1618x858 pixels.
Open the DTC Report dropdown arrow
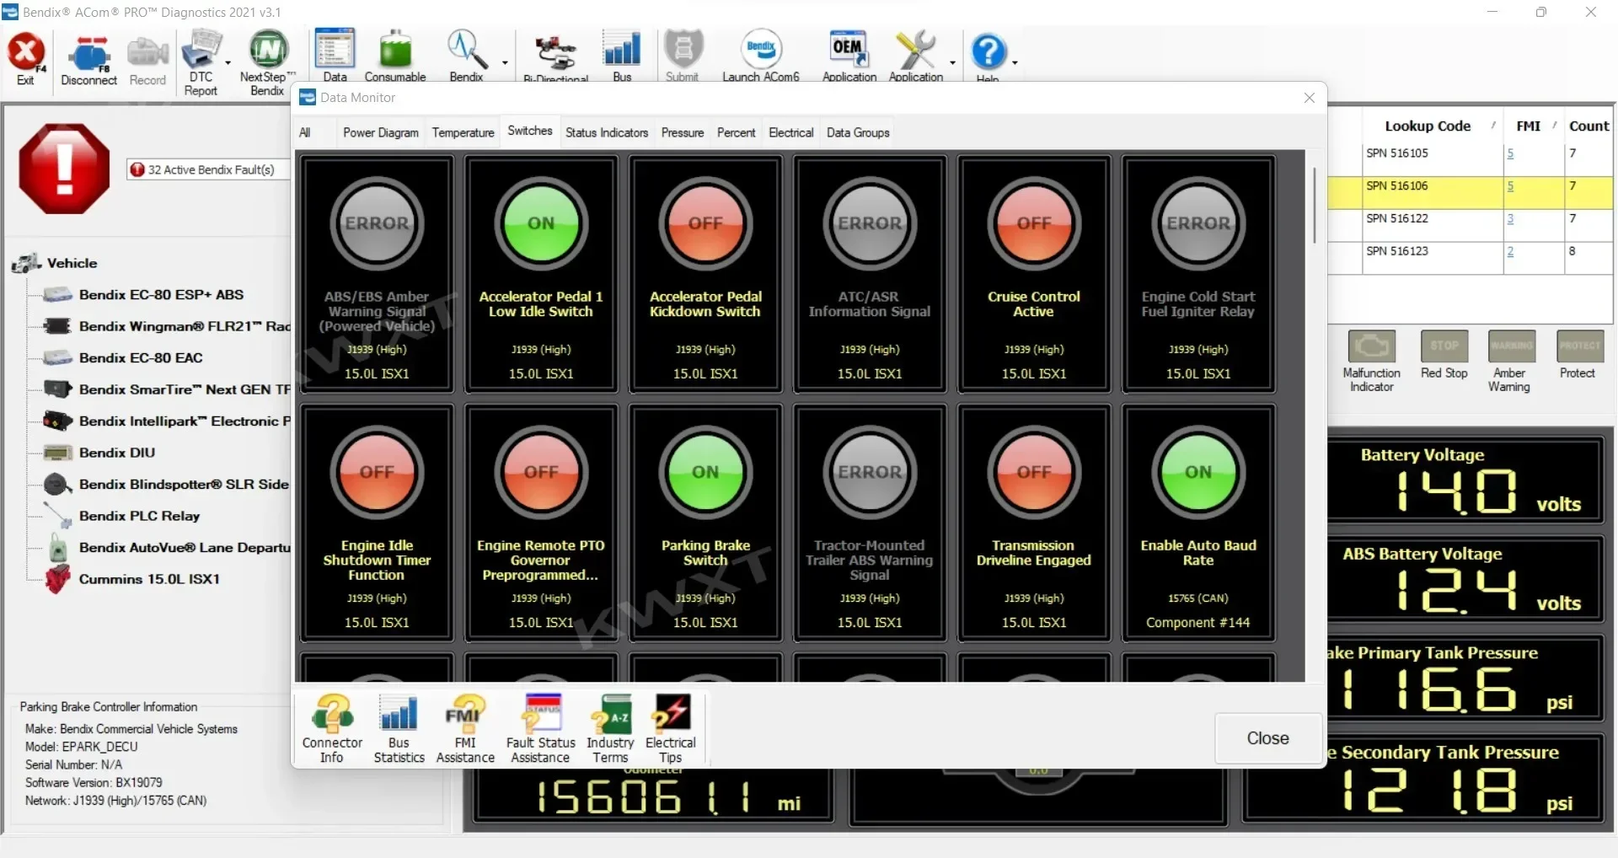coord(228,63)
